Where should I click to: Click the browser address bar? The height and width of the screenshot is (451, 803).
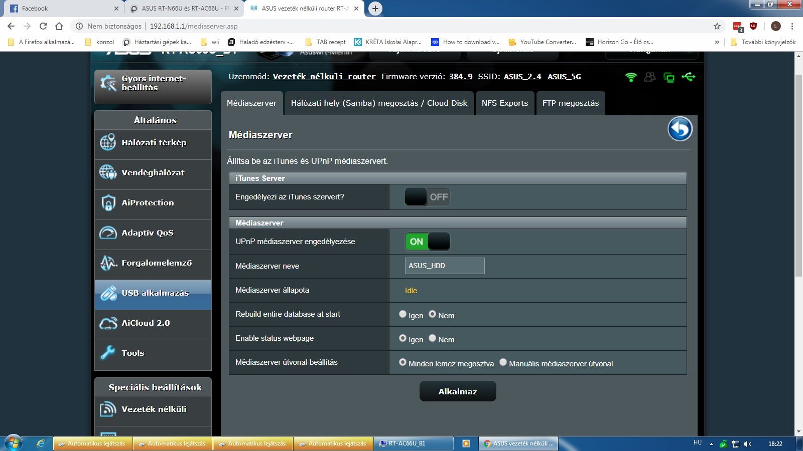391,26
